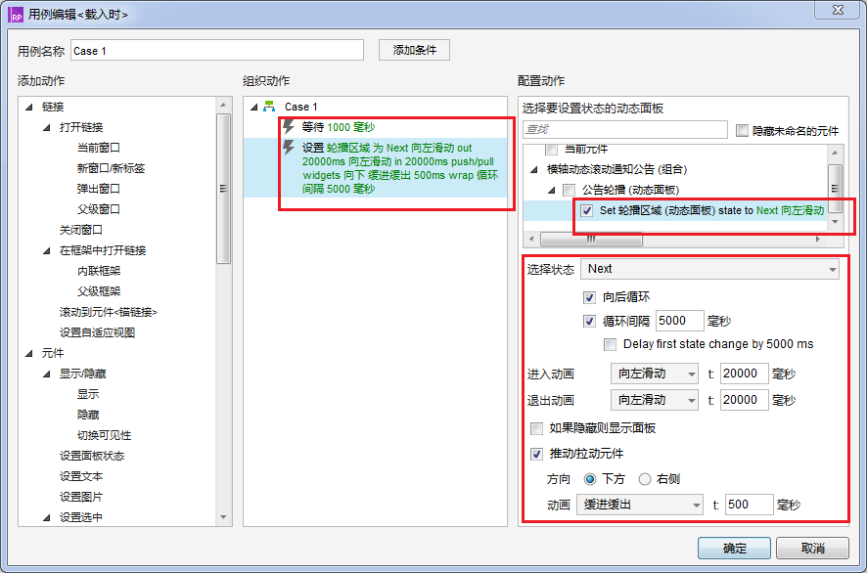
Task: Select 关闭窗口 action
Action: click(x=80, y=230)
